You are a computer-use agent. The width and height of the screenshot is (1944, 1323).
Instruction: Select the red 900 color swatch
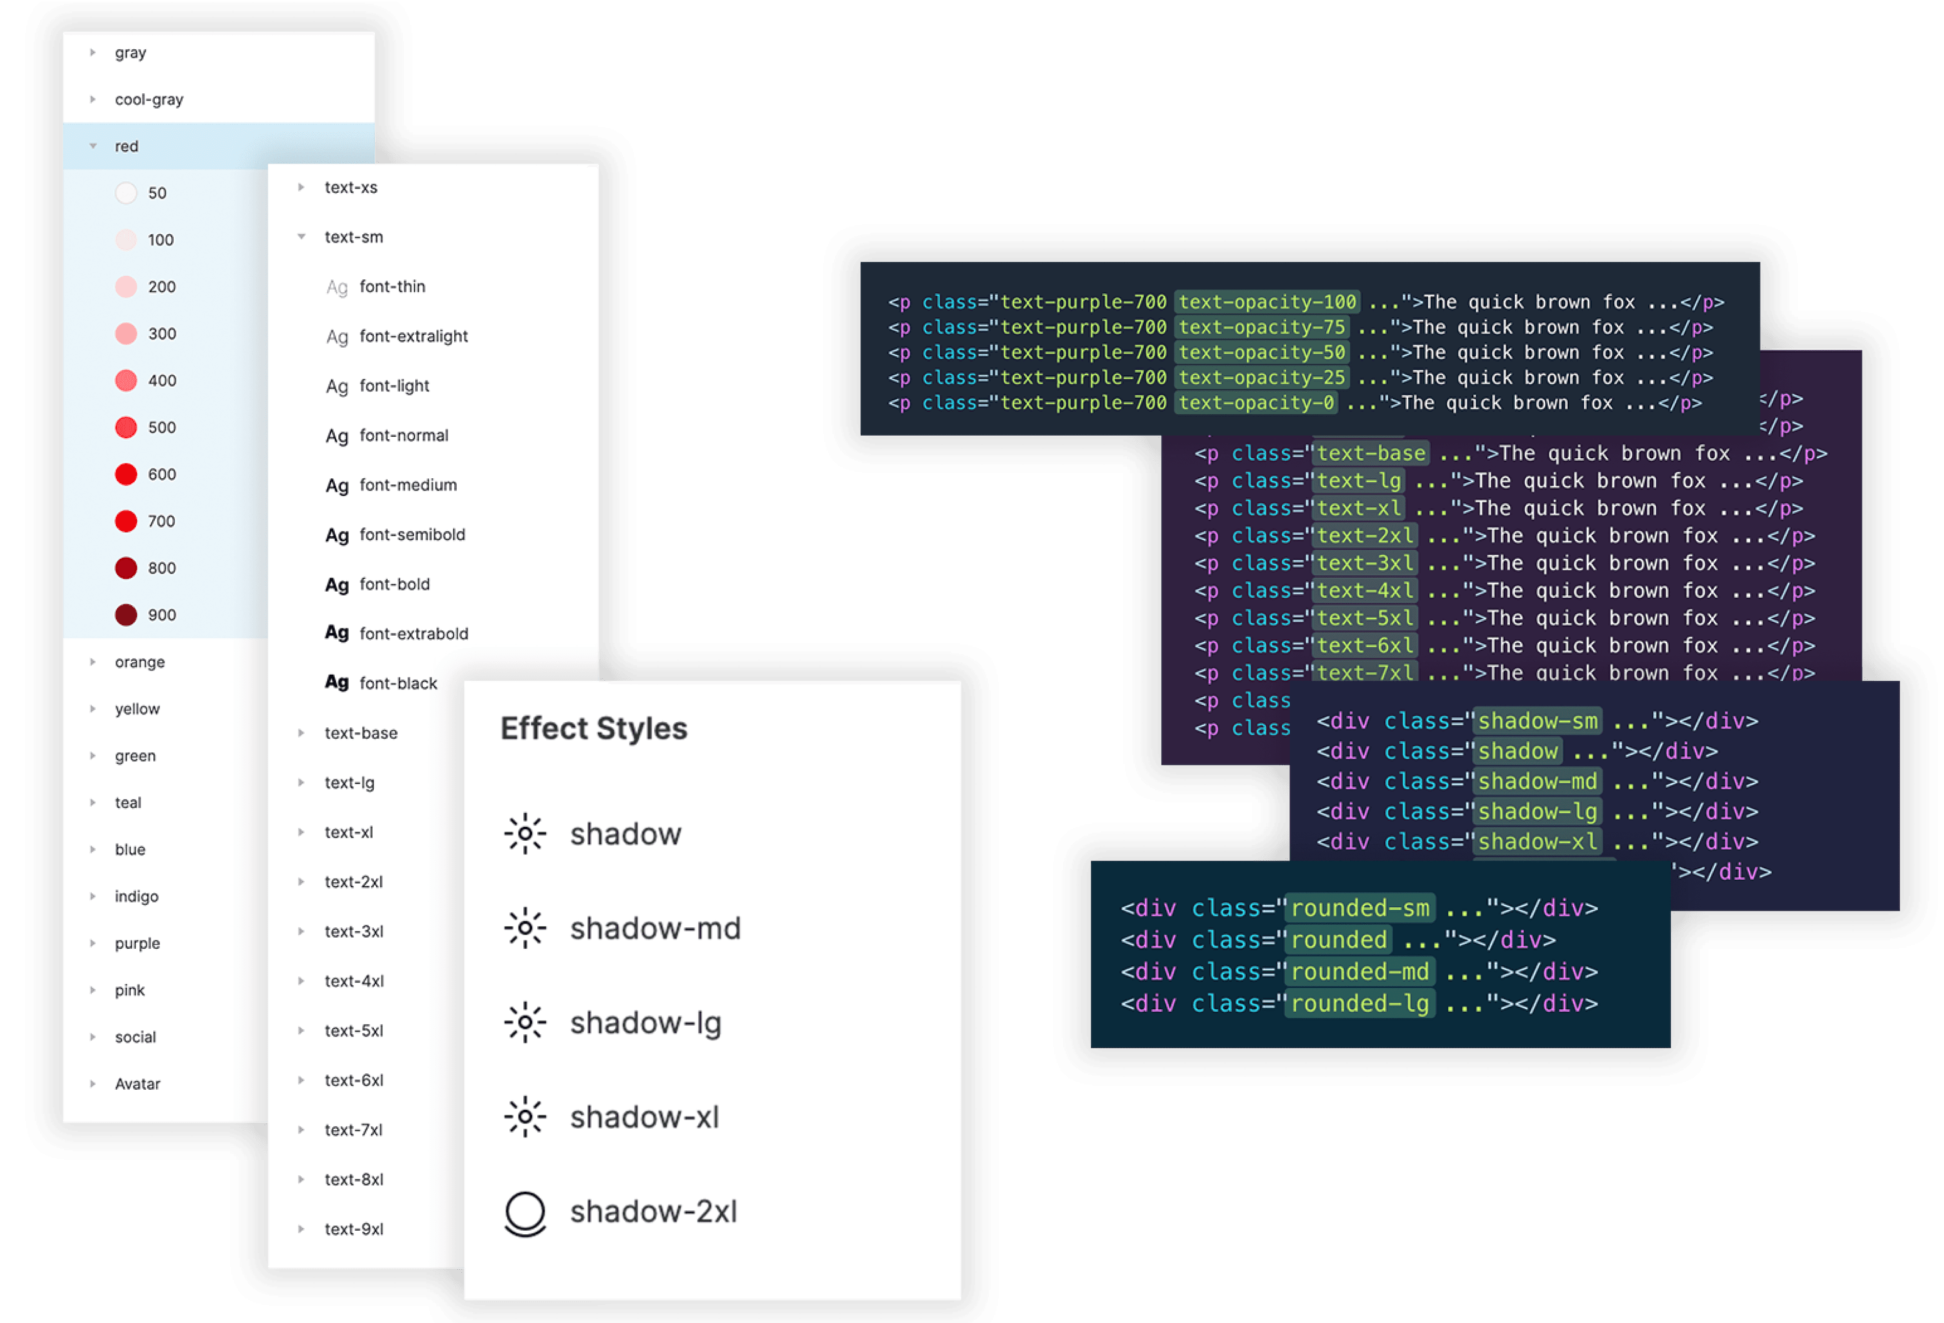coord(126,615)
